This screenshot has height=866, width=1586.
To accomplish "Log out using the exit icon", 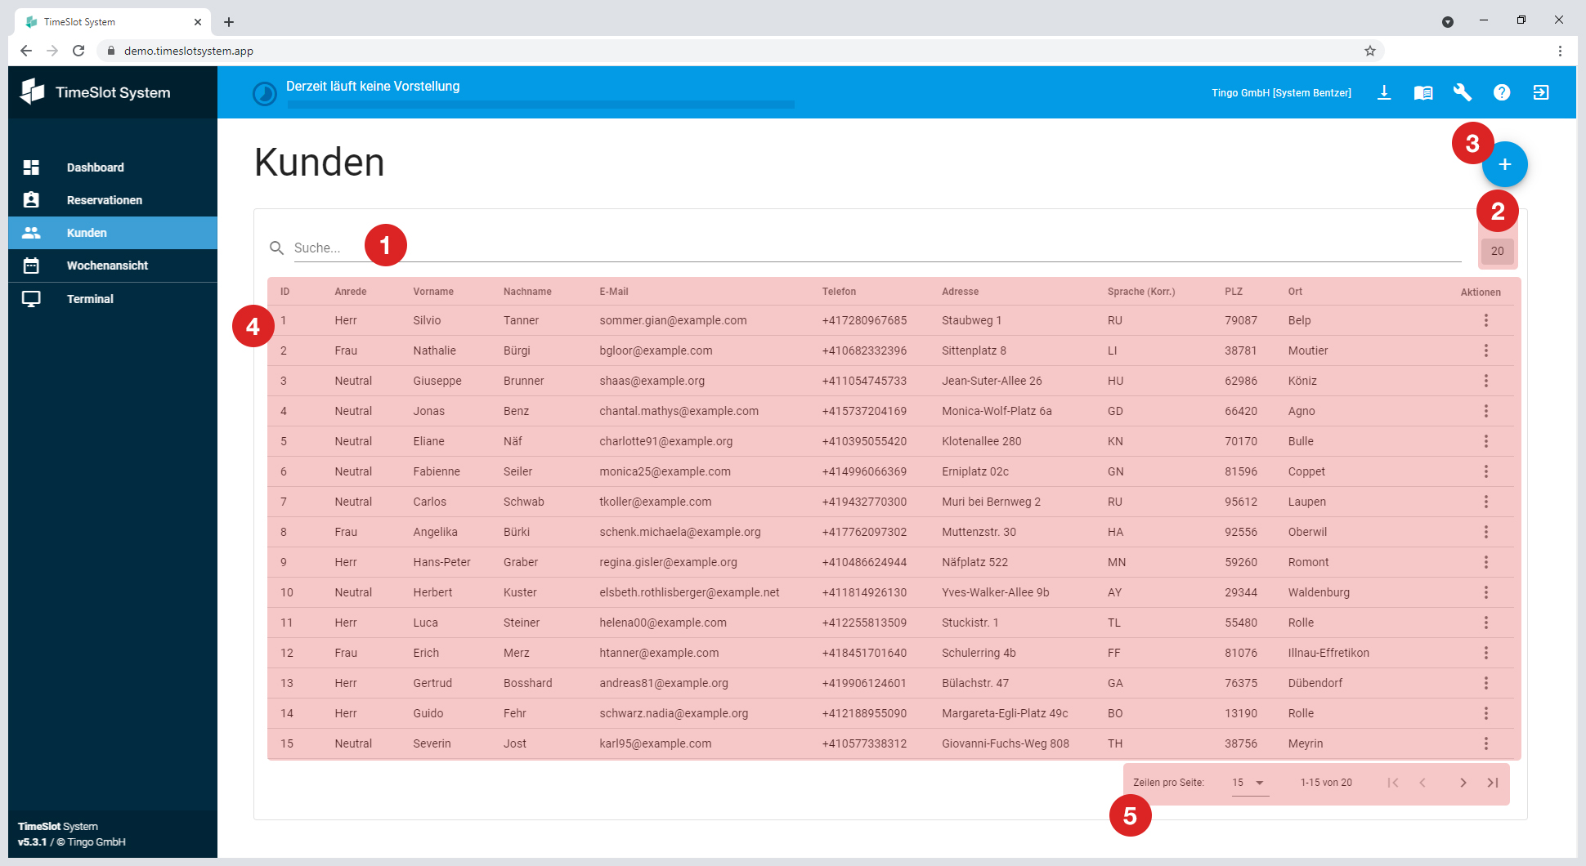I will 1541,92.
